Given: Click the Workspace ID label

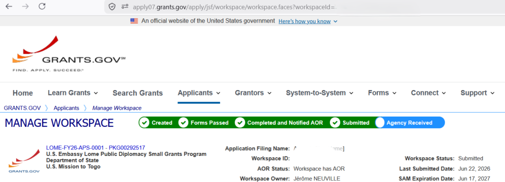Looking at the screenshot, I should pyautogui.click(x=271, y=158).
